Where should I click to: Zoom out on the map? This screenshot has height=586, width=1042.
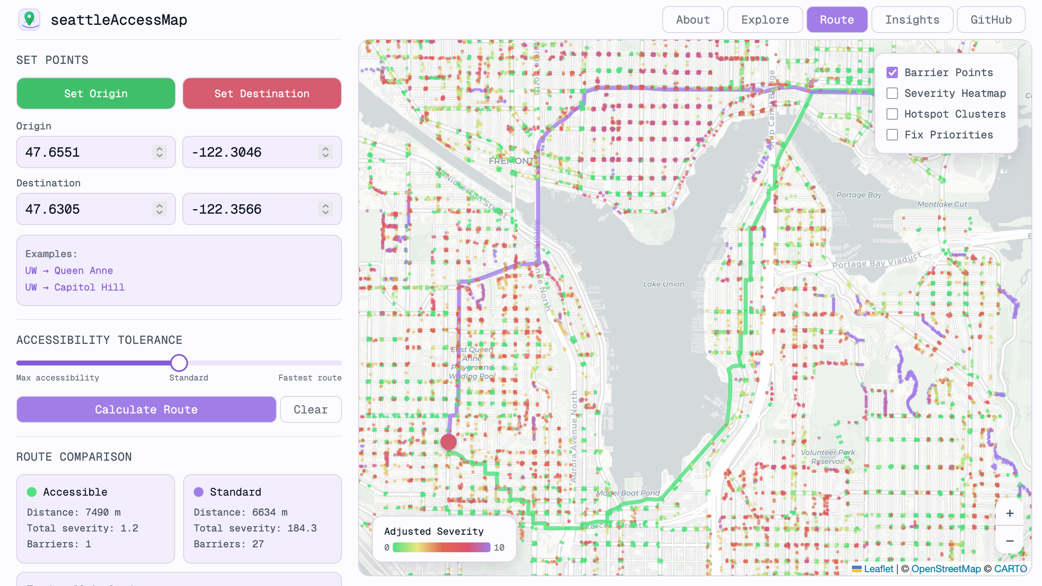(1009, 541)
